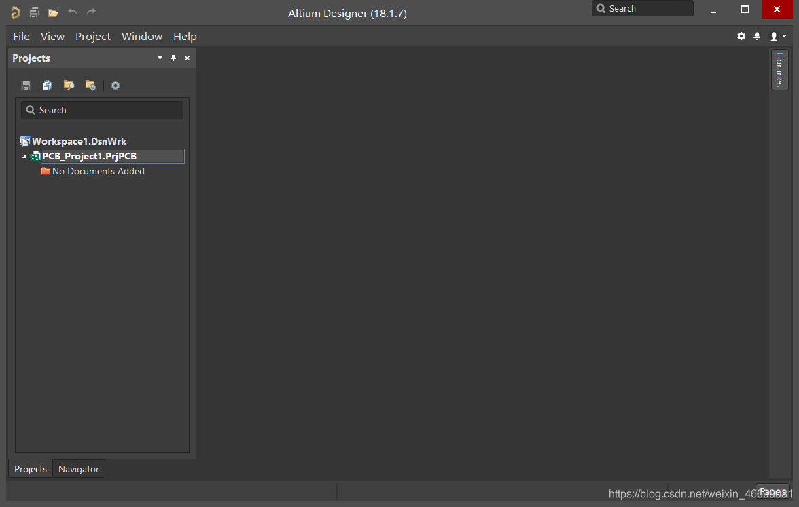799x507 pixels.
Task: Click the red folder icon under PCB_Project1
Action: tap(46, 171)
